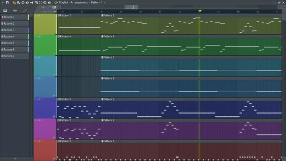This screenshot has height=161, width=286.
Task: Mute Track 6 using its green dot
Action: 54,137
